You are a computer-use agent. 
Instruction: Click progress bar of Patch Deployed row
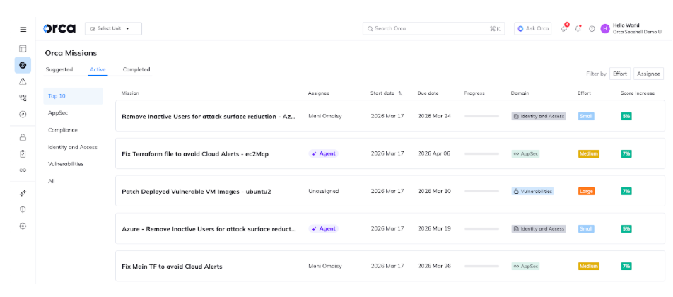click(x=481, y=191)
